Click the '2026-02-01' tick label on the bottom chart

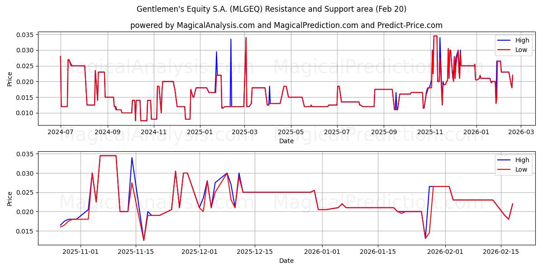pos(446,252)
